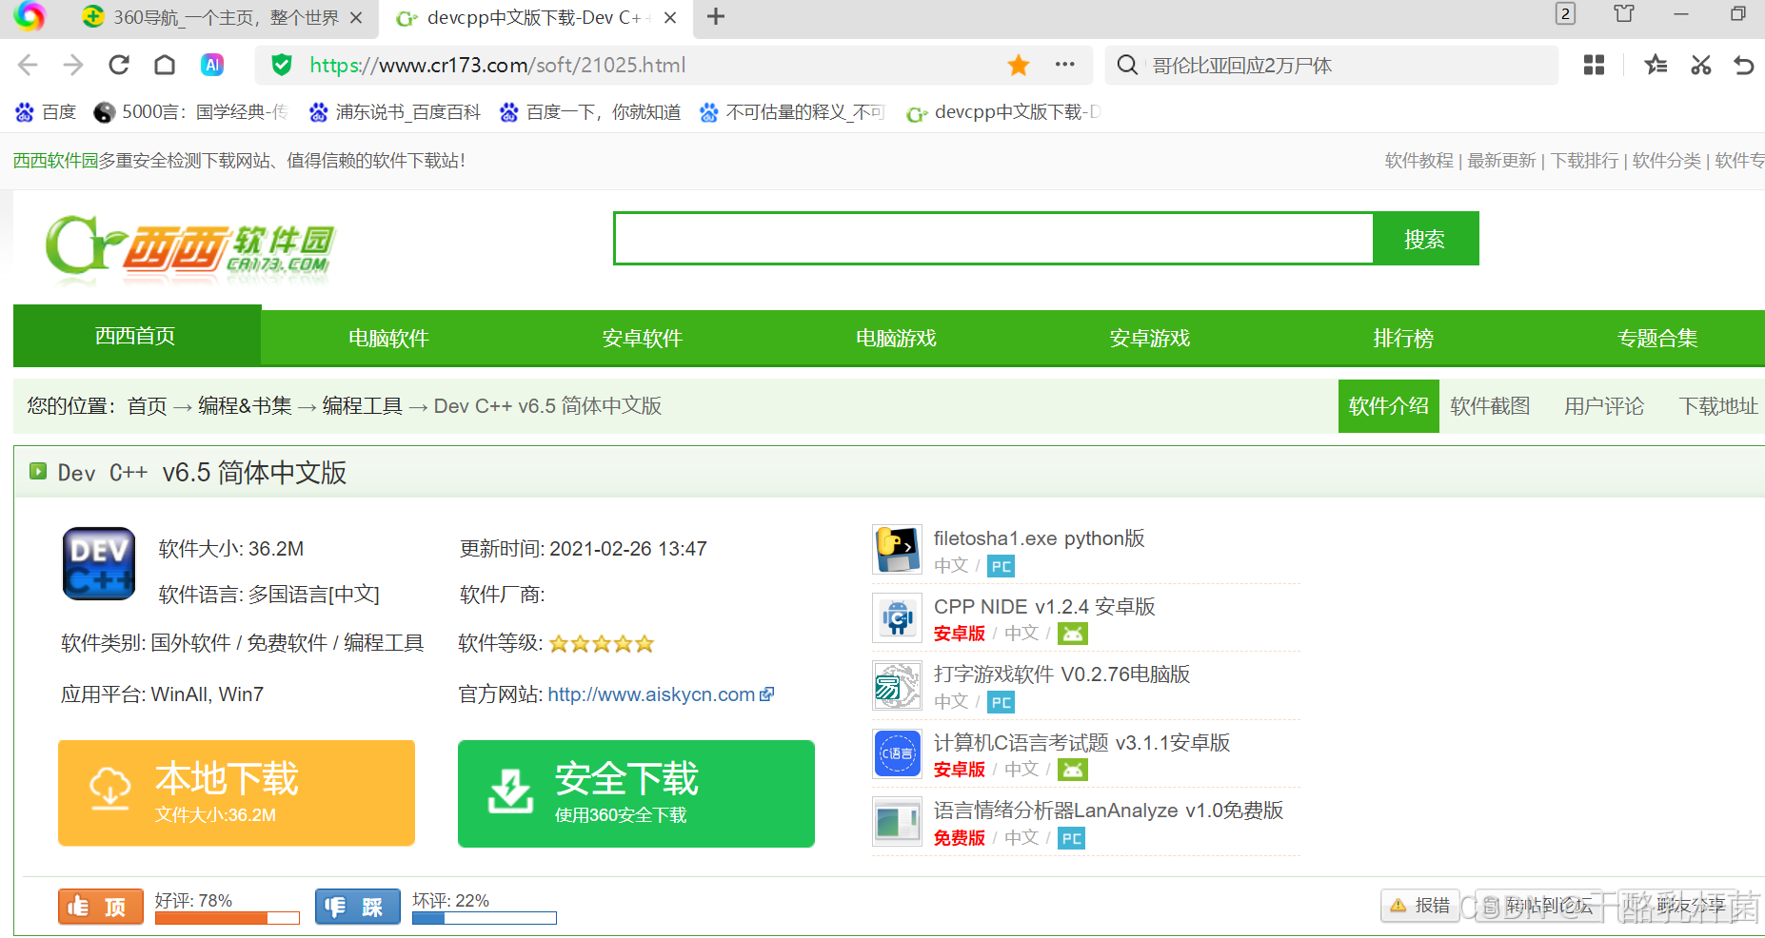Screen dimensions: 1765x938
Task: Click the 360 browser logo
Action: point(29,16)
